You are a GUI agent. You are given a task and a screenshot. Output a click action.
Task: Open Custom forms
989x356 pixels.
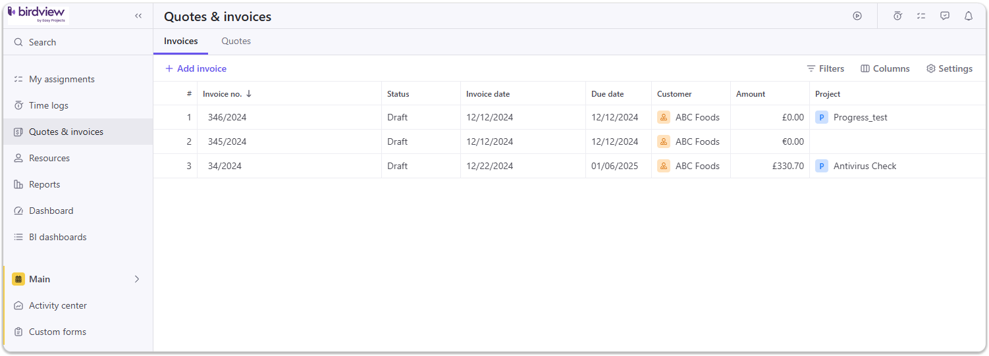78,332
